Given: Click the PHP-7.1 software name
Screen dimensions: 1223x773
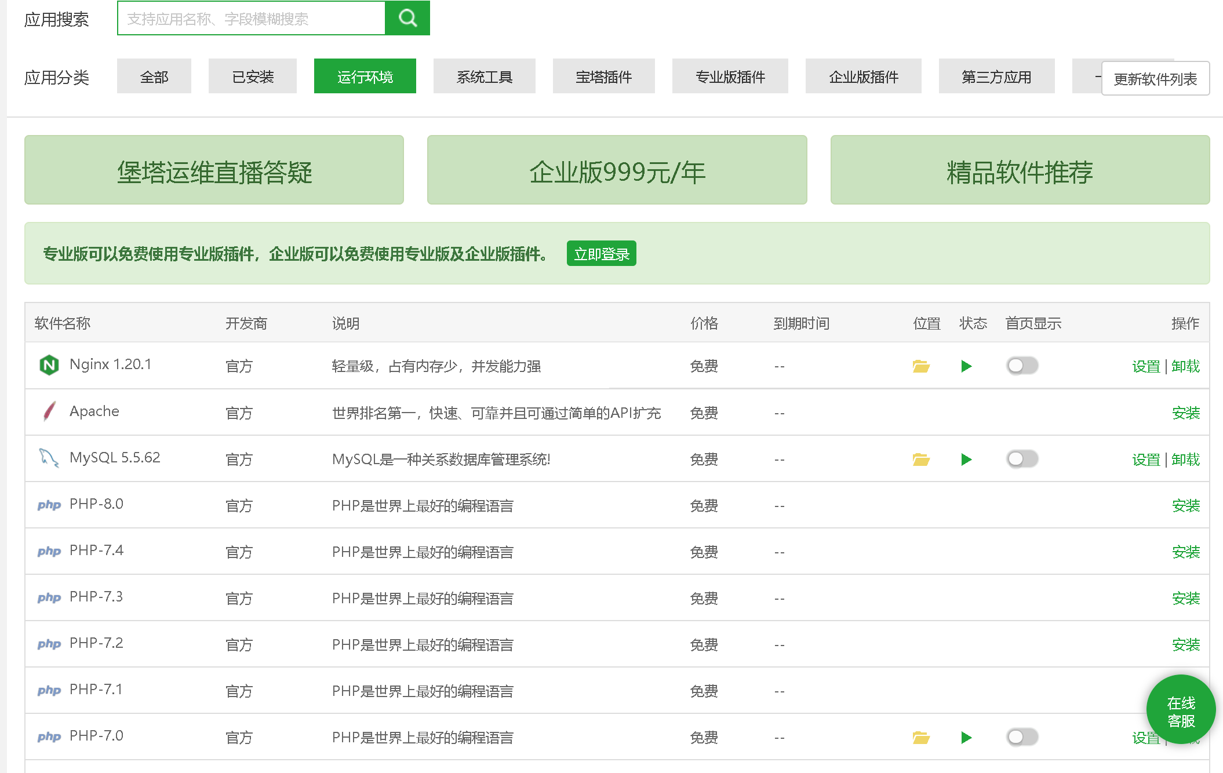Looking at the screenshot, I should click(96, 689).
